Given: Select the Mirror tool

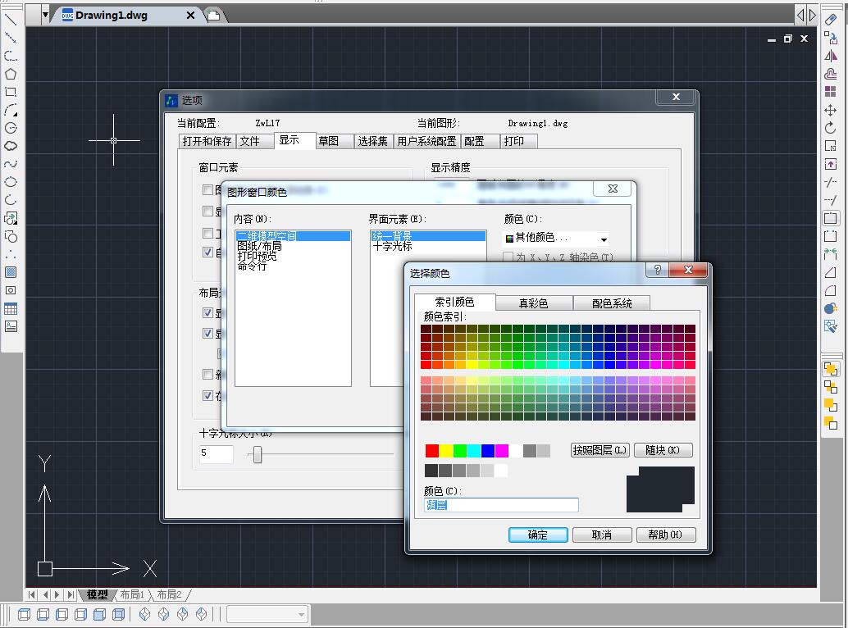Looking at the screenshot, I should [x=831, y=56].
